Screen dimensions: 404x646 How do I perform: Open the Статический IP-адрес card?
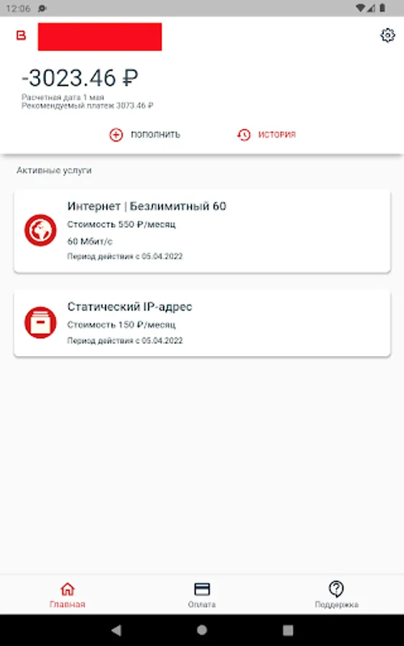click(202, 324)
